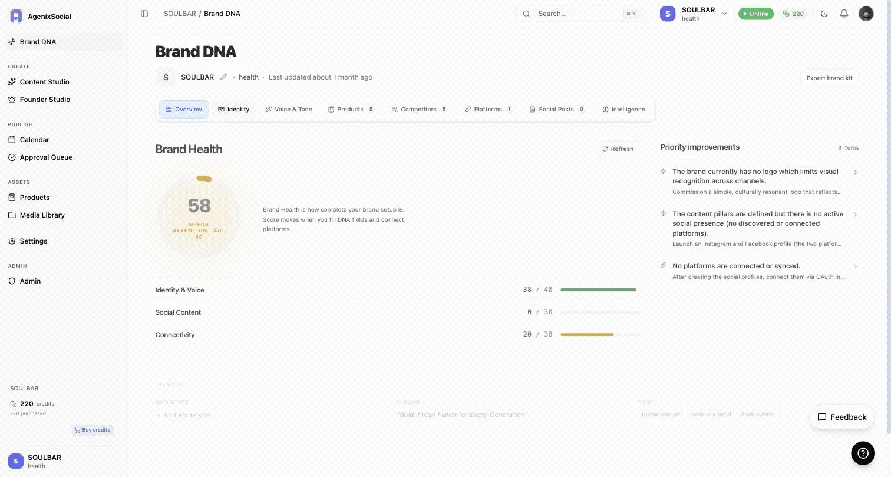Toggle dark mode with the moon icon
Screen dimensions: 891x477
click(x=824, y=14)
